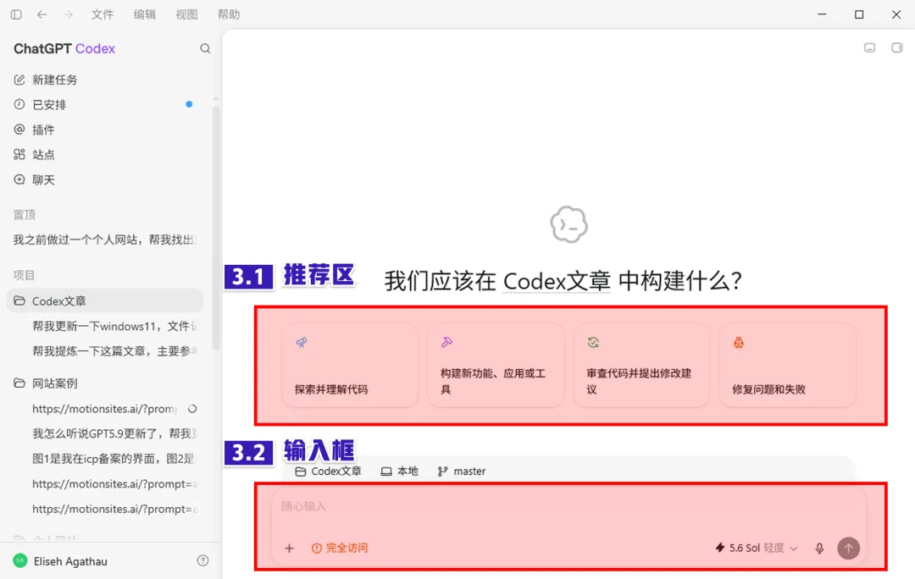Click the @ icon beside 插件
915x579 pixels.
coord(19,130)
